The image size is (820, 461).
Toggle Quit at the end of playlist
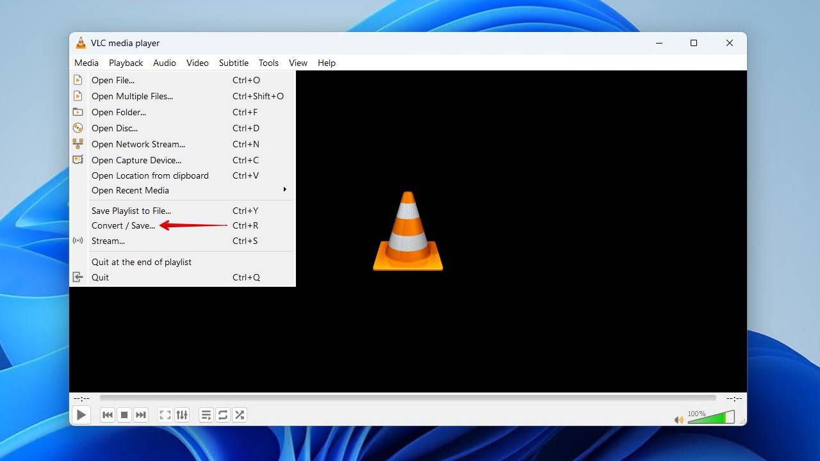pyautogui.click(x=183, y=262)
